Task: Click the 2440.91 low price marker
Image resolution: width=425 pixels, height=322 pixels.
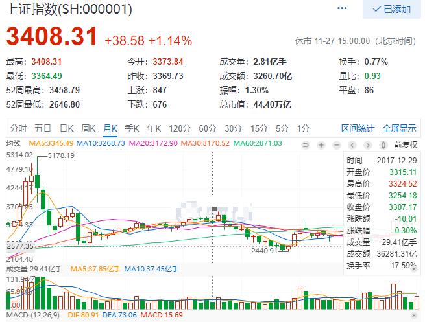Action: tap(264, 251)
